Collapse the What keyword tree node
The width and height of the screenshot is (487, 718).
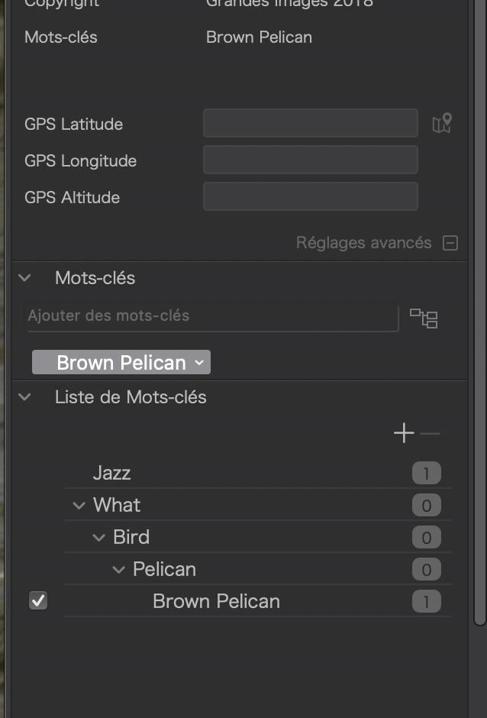click(x=79, y=506)
